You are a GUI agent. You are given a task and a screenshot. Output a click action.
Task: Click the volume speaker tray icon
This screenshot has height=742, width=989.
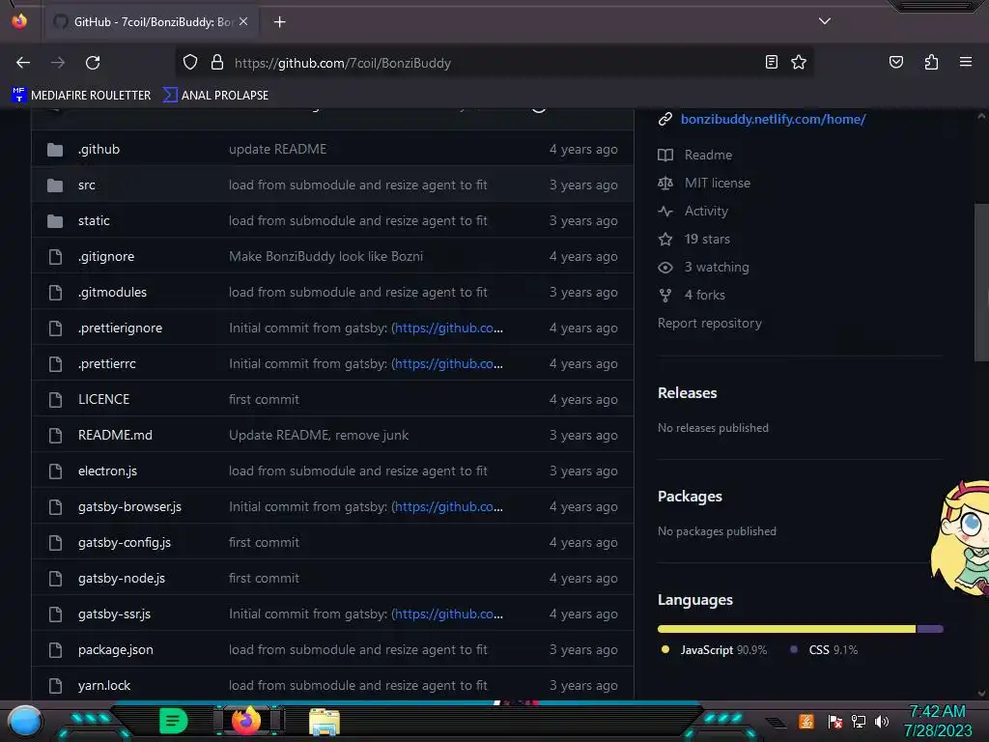click(882, 721)
